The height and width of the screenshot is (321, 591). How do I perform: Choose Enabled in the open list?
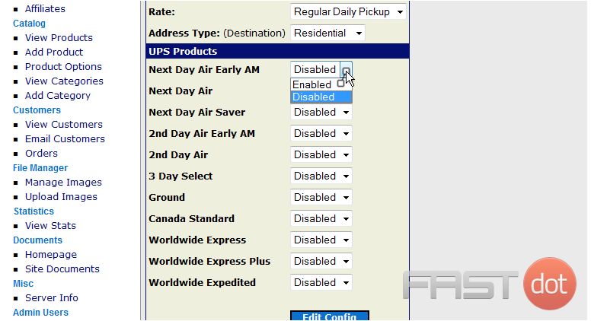(321, 84)
